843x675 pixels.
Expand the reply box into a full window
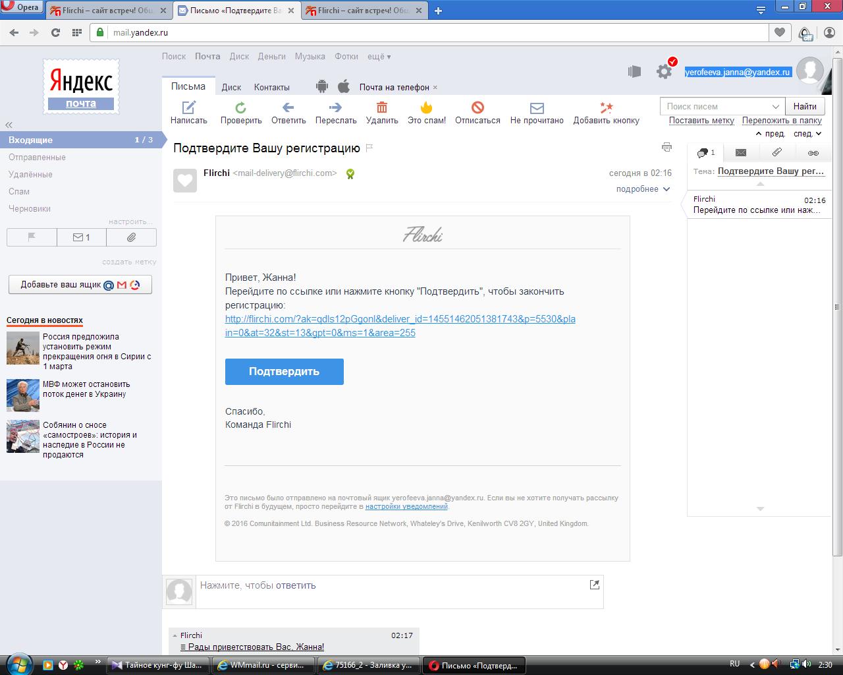pyautogui.click(x=595, y=585)
